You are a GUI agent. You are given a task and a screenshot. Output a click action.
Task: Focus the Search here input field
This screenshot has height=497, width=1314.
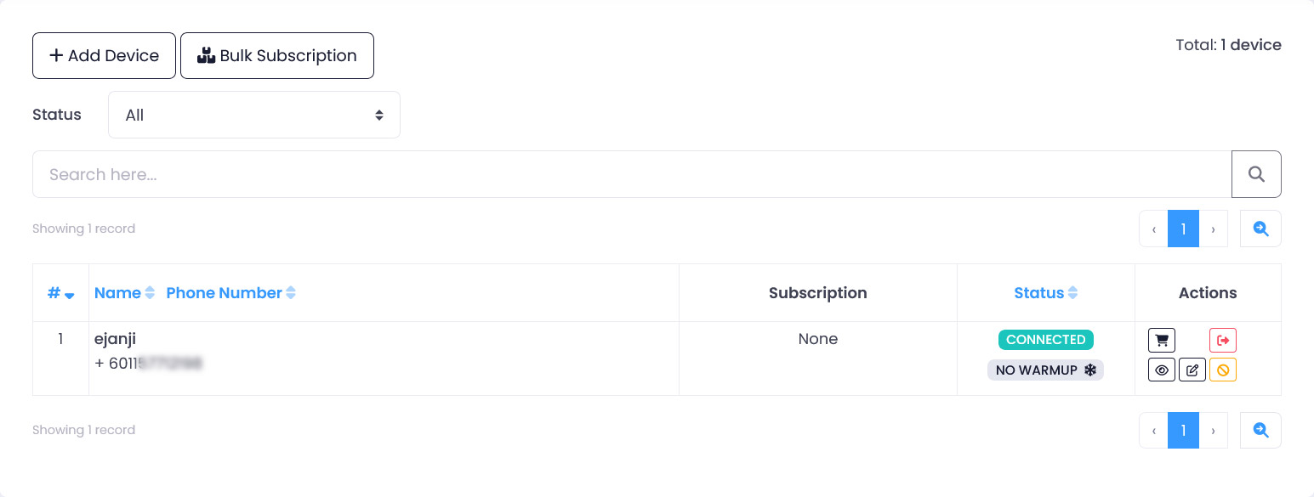coord(631,174)
